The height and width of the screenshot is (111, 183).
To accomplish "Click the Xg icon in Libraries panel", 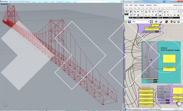I will (x=135, y=12).
